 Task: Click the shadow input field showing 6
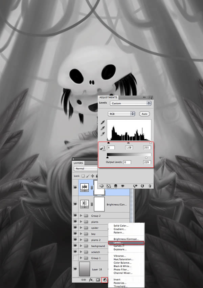point(111,147)
